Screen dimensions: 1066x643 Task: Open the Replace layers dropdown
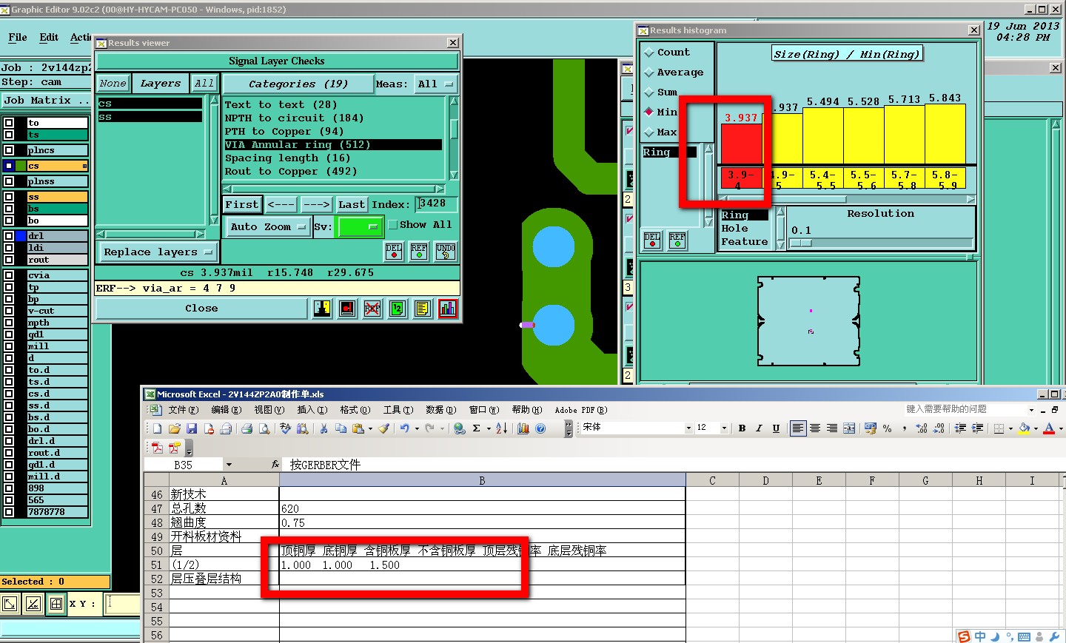[158, 252]
